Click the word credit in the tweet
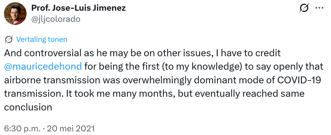Viewport: 331px width, 135px height. [269, 53]
